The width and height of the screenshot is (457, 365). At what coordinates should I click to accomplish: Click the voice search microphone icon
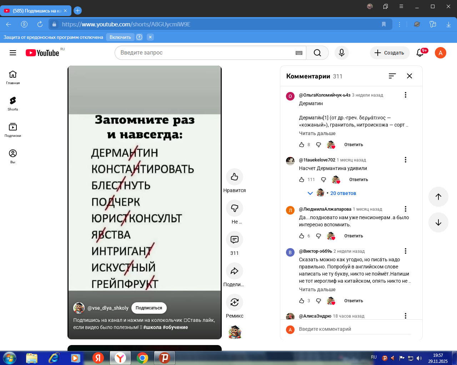pos(342,53)
